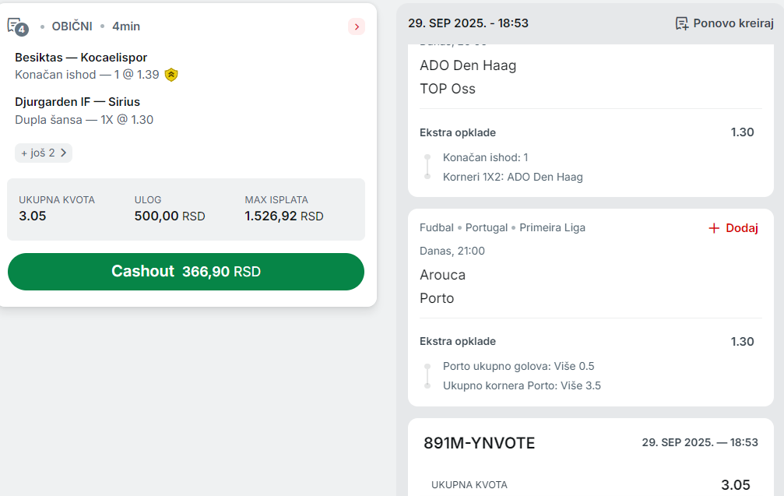This screenshot has width=784, height=496.
Task: Click the OBIČNI ticket type label
Action: (x=72, y=26)
